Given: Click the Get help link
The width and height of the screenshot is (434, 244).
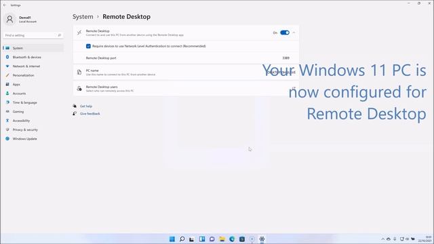Looking at the screenshot, I should click(86, 106).
